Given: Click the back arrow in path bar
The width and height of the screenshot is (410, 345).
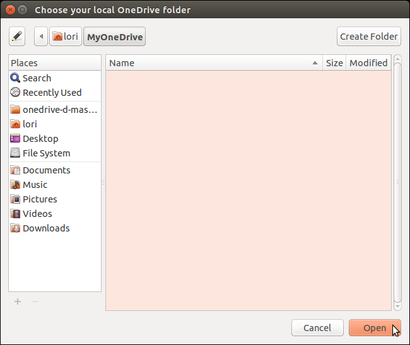Looking at the screenshot, I should pos(41,37).
